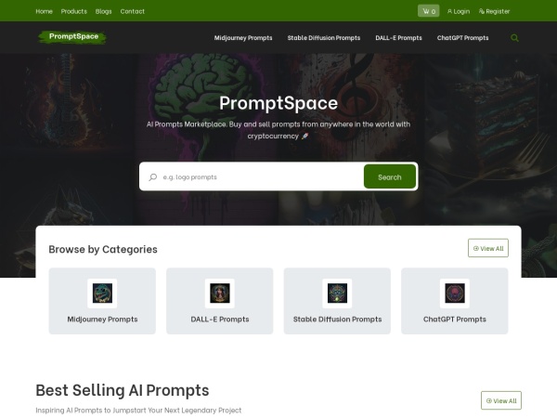Open the shopping cart icon

pos(428,11)
